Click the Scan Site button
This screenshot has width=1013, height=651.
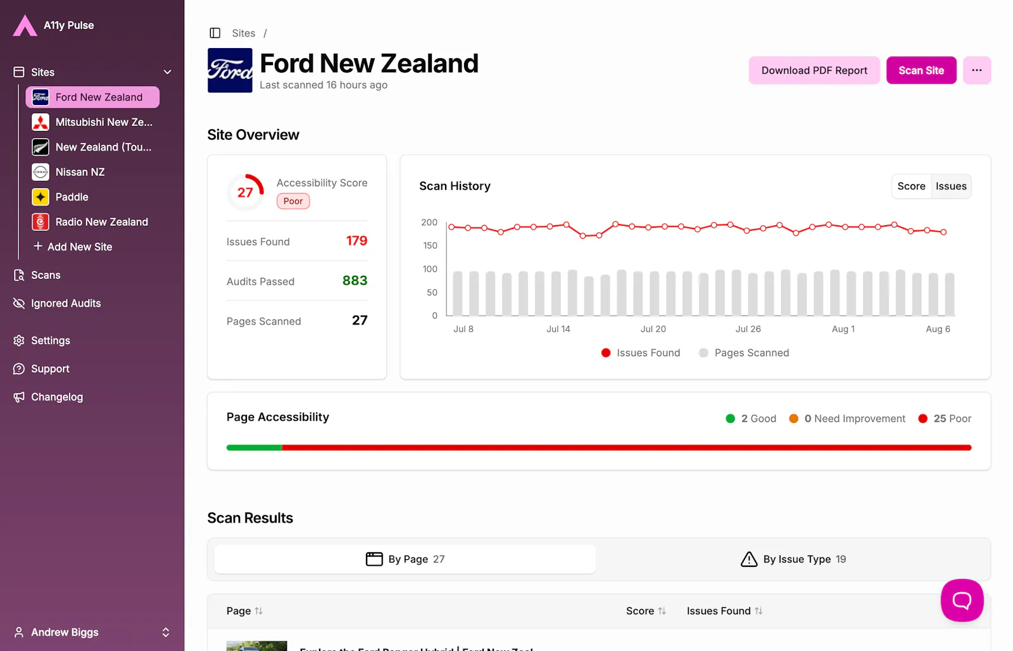coord(921,70)
